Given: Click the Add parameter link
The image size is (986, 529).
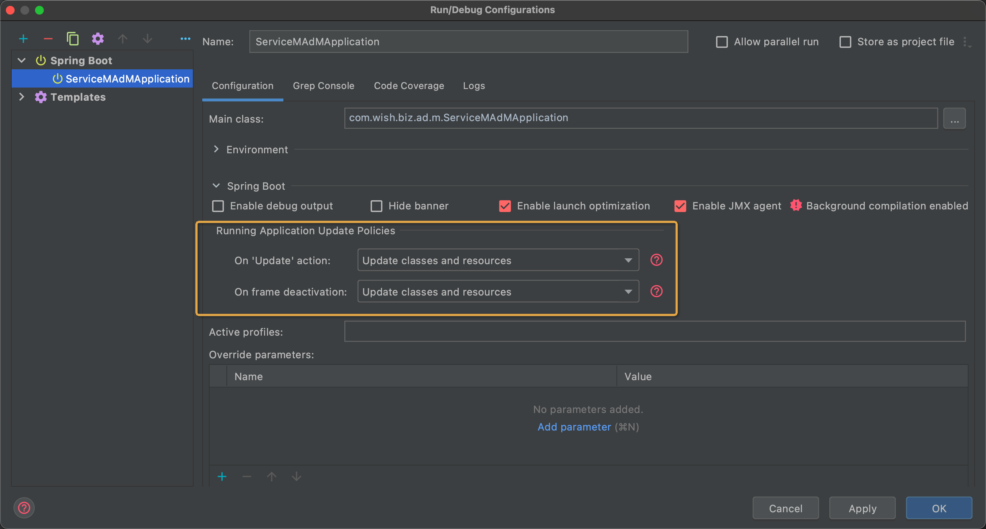Looking at the screenshot, I should coord(574,427).
